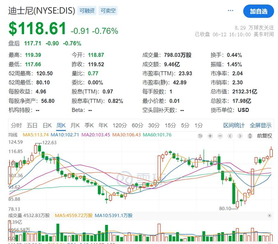Click the 52周最高 120.50 value
This screenshot has width=278, height=244.
[44, 73]
